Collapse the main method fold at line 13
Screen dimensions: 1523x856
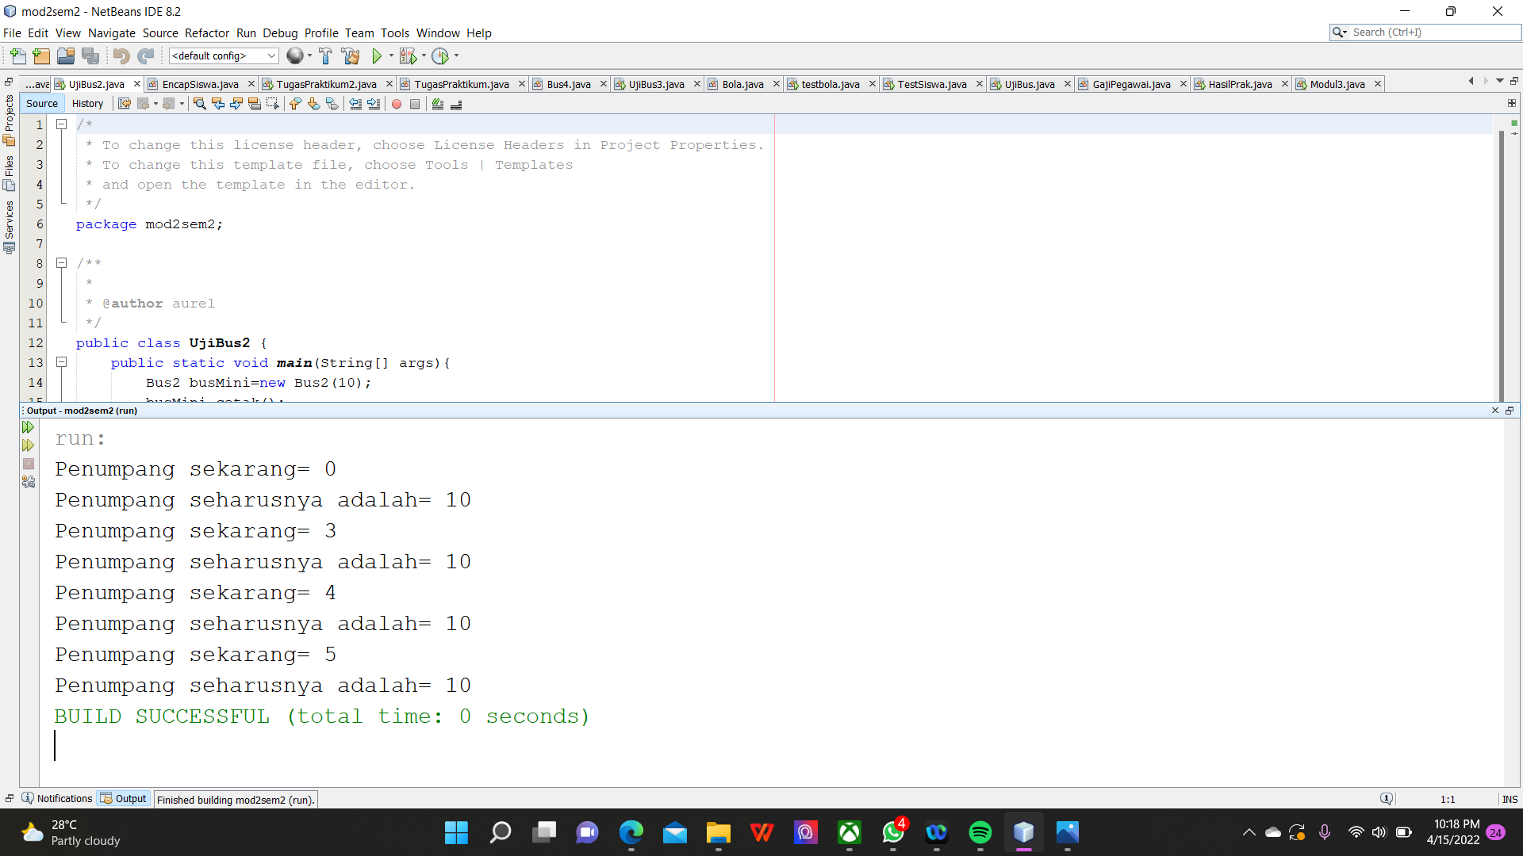click(x=61, y=362)
